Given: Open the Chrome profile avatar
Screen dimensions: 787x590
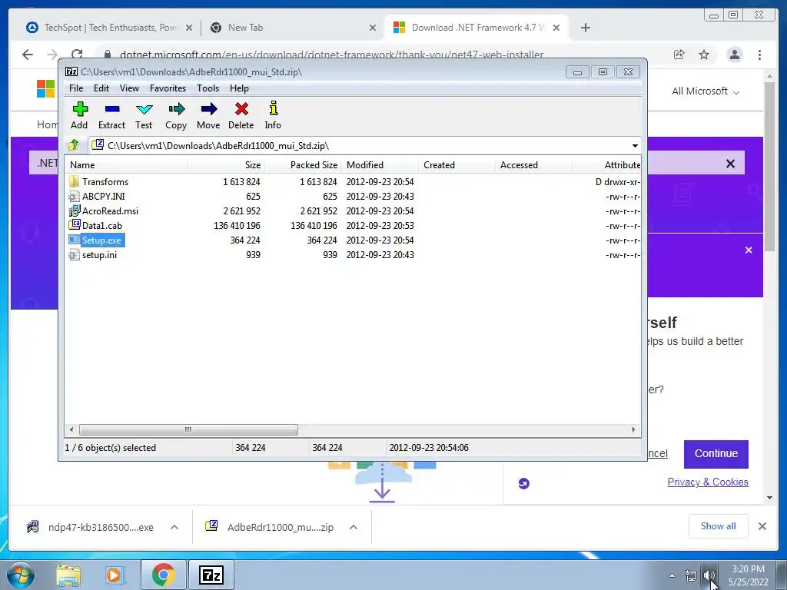Looking at the screenshot, I should [x=735, y=55].
